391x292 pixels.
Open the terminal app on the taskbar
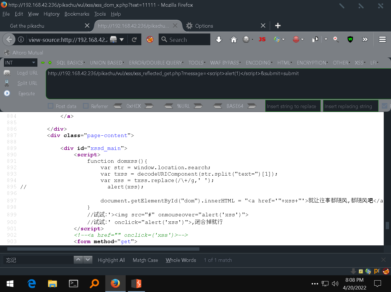click(x=73, y=284)
